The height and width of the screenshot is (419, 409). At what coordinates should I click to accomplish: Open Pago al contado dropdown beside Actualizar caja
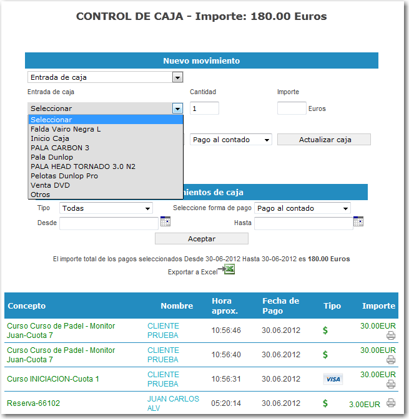[x=231, y=140]
